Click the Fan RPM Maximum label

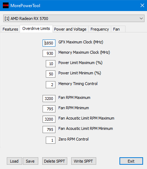tap(74, 97)
